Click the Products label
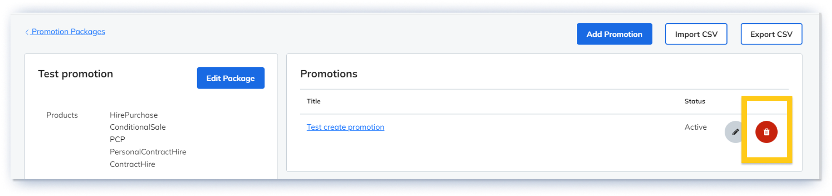Viewport: 832px width, 196px height. pos(62,115)
